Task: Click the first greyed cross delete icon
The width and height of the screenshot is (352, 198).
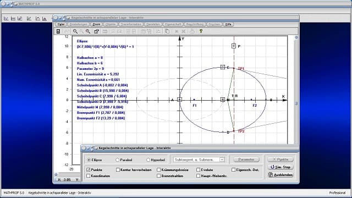Action: [x=177, y=31]
